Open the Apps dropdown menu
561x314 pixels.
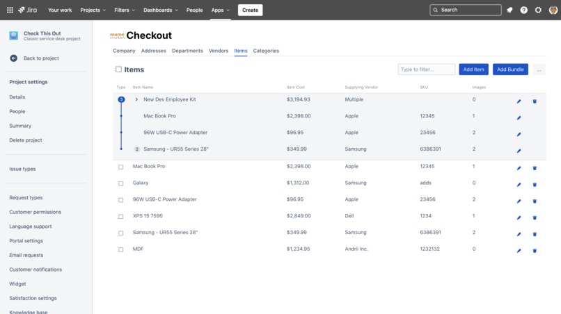coord(221,10)
